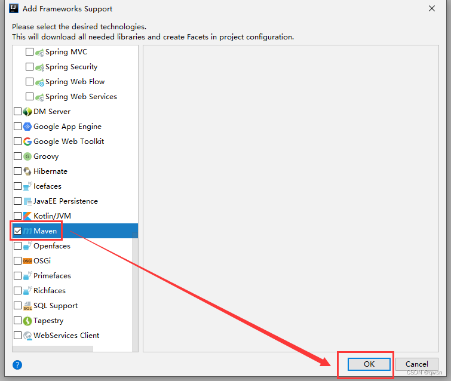Click the OSGi orange icon
This screenshot has height=381, width=451.
pyautogui.click(x=27, y=261)
